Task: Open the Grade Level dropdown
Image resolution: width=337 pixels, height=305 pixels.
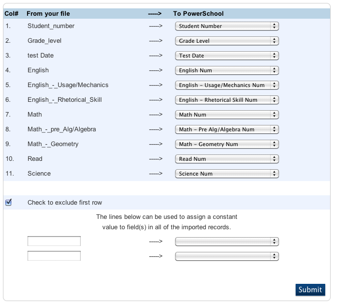Action: [x=227, y=41]
